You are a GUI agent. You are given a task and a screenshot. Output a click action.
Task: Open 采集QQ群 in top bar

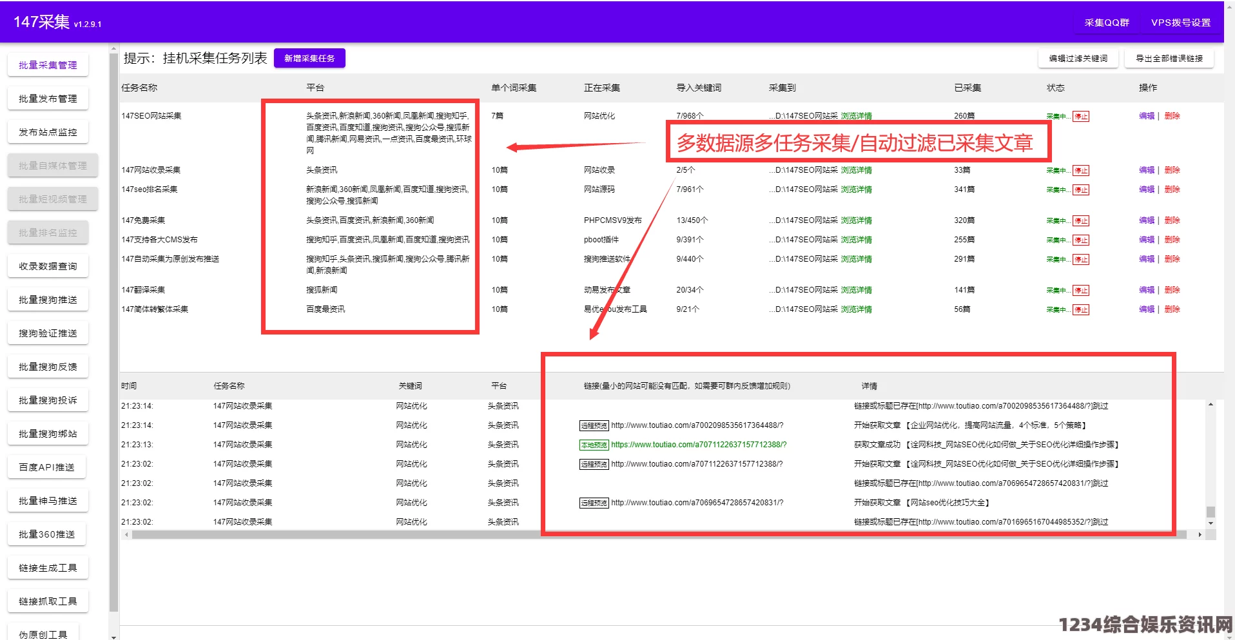click(x=1106, y=23)
